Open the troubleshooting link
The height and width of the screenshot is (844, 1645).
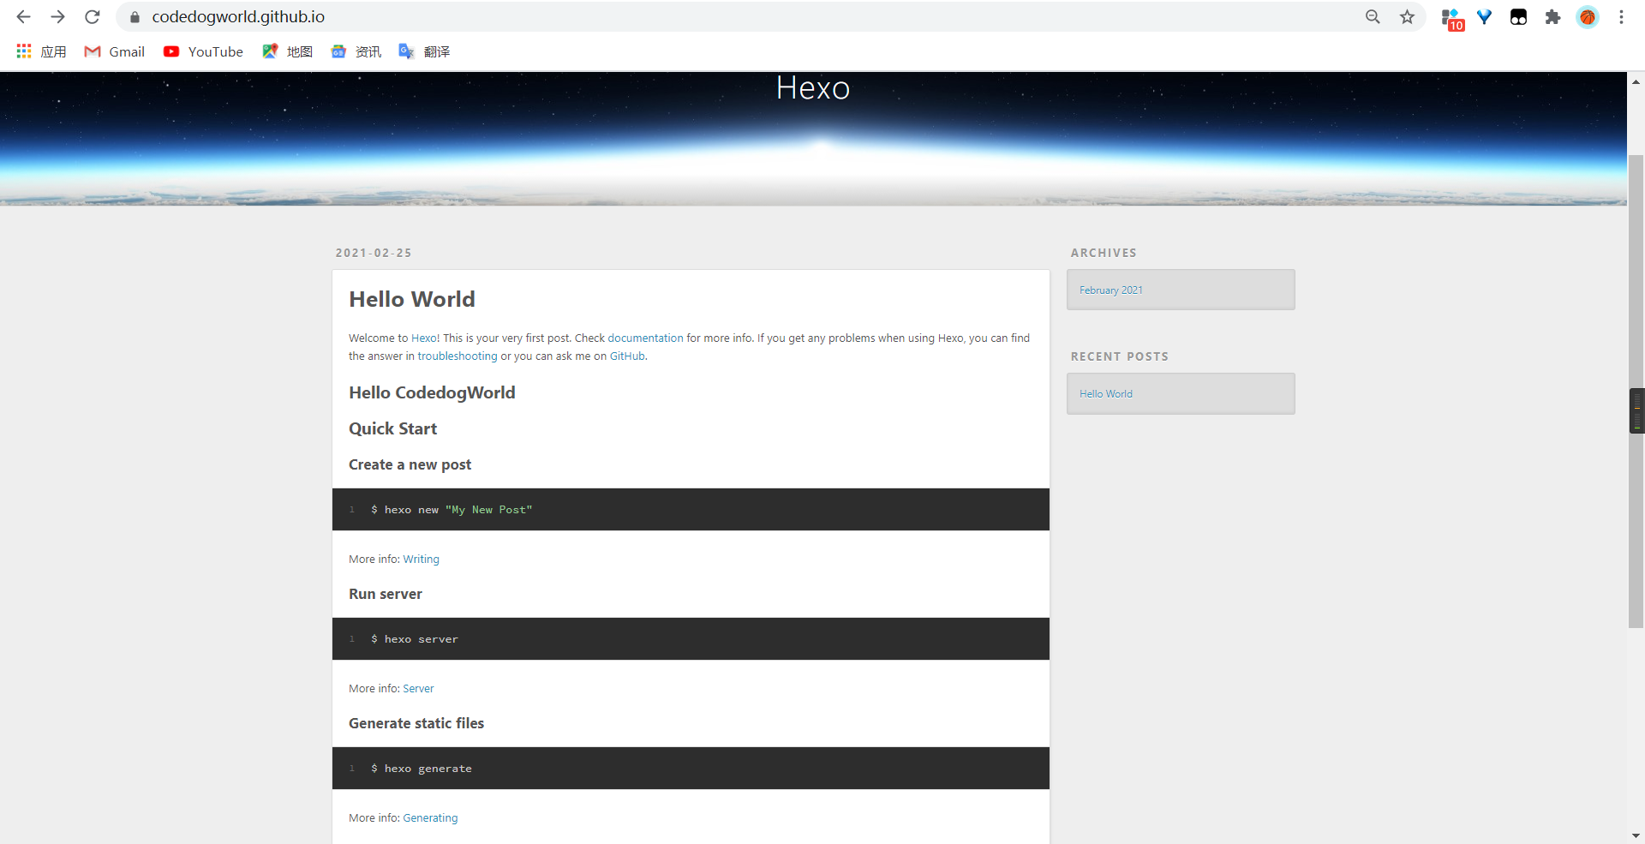pos(457,356)
